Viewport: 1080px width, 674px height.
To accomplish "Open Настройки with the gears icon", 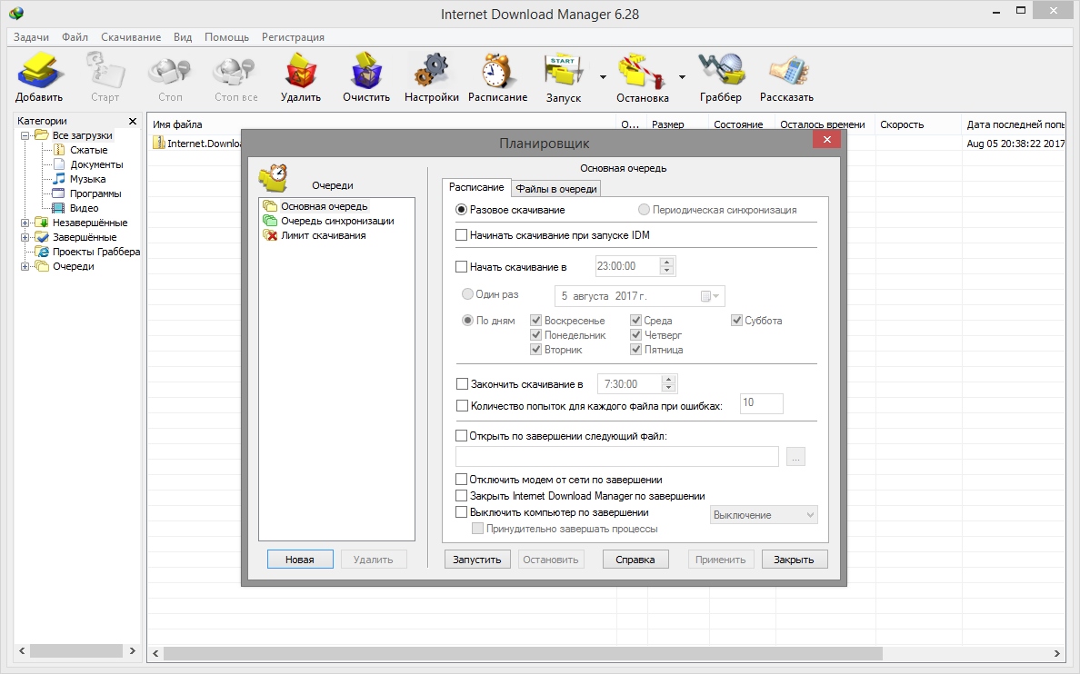I will coord(432,71).
